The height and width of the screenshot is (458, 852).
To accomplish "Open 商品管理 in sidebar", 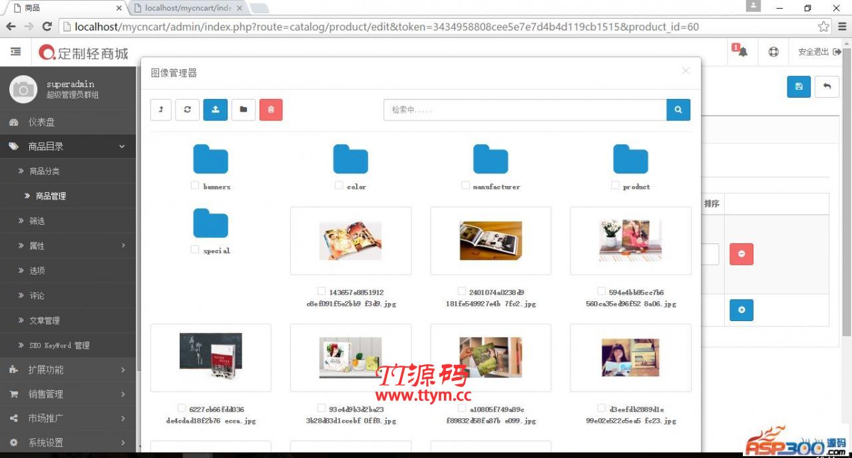I will coord(68,196).
